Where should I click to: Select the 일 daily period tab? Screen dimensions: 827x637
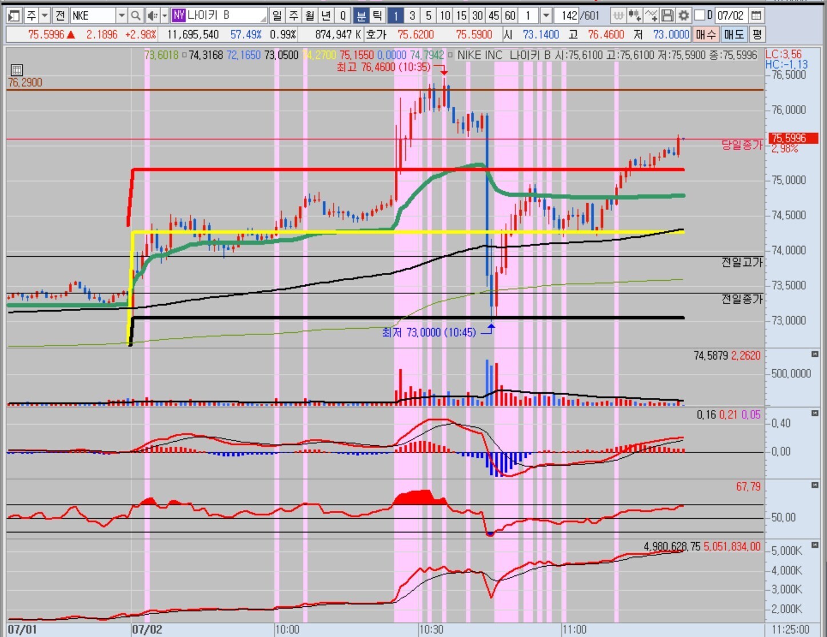pyautogui.click(x=277, y=15)
